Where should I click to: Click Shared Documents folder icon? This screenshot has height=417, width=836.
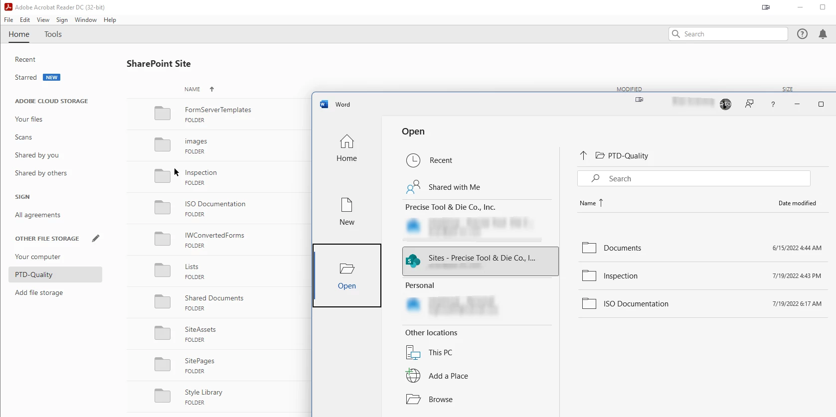(163, 301)
